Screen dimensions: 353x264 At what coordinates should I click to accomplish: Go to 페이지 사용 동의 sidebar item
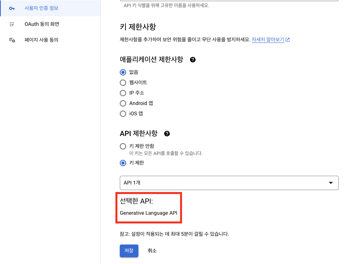point(50,40)
